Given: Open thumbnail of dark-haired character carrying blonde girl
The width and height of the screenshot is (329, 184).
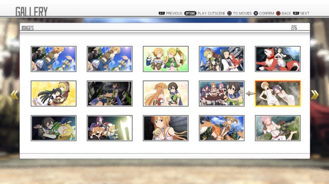Looking at the screenshot, I should [x=54, y=128].
